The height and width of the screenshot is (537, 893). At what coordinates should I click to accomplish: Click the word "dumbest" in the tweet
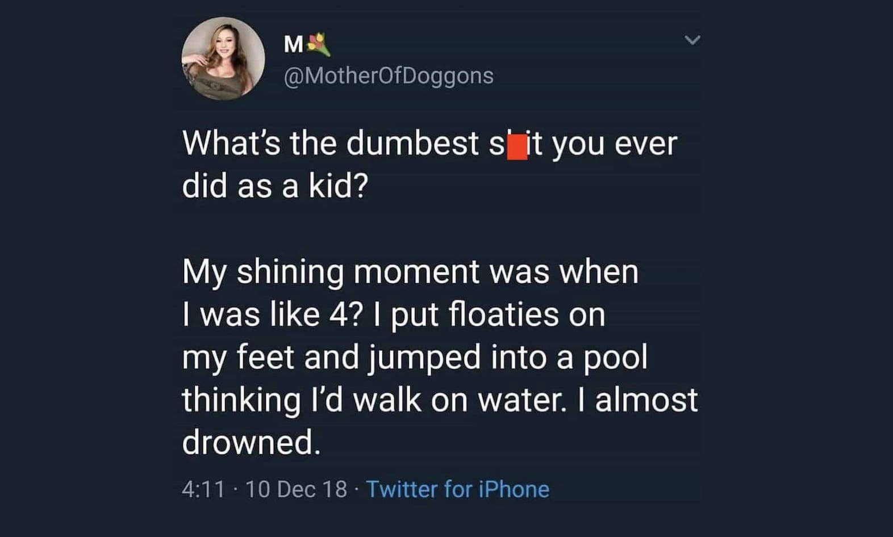point(413,144)
